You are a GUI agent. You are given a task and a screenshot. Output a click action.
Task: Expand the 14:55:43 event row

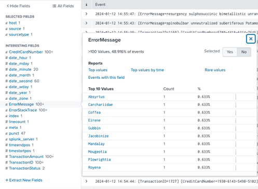(x=86, y=23)
